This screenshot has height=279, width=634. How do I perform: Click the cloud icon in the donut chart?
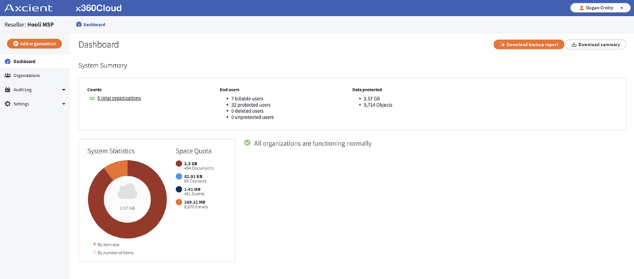[x=127, y=192]
